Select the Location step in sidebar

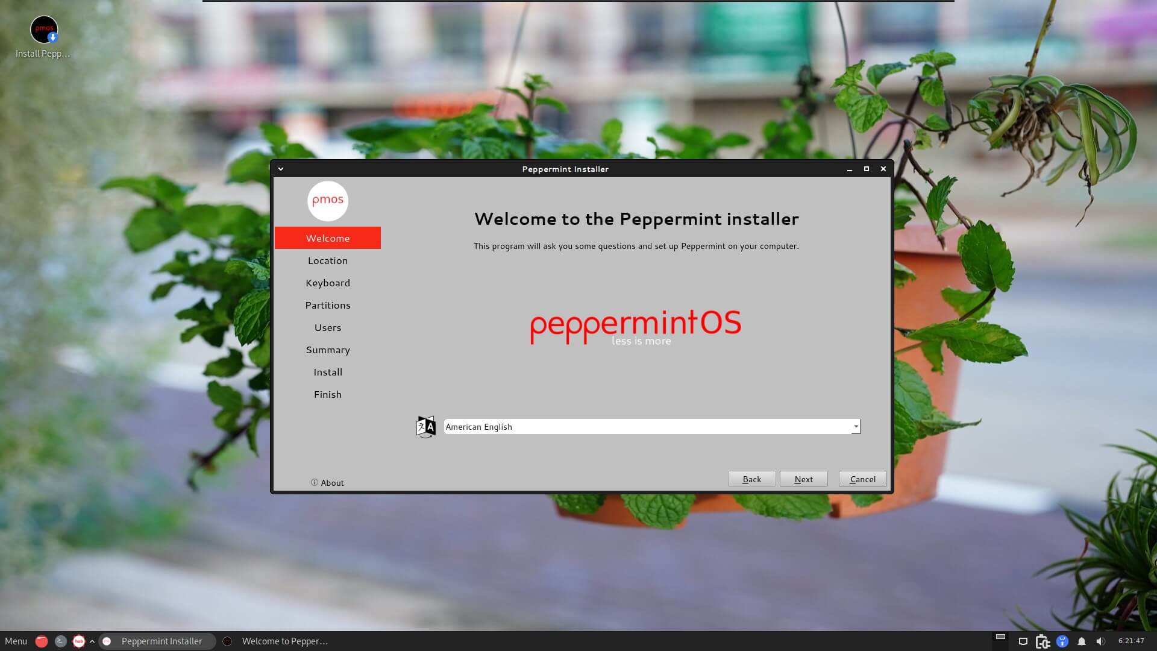point(327,260)
